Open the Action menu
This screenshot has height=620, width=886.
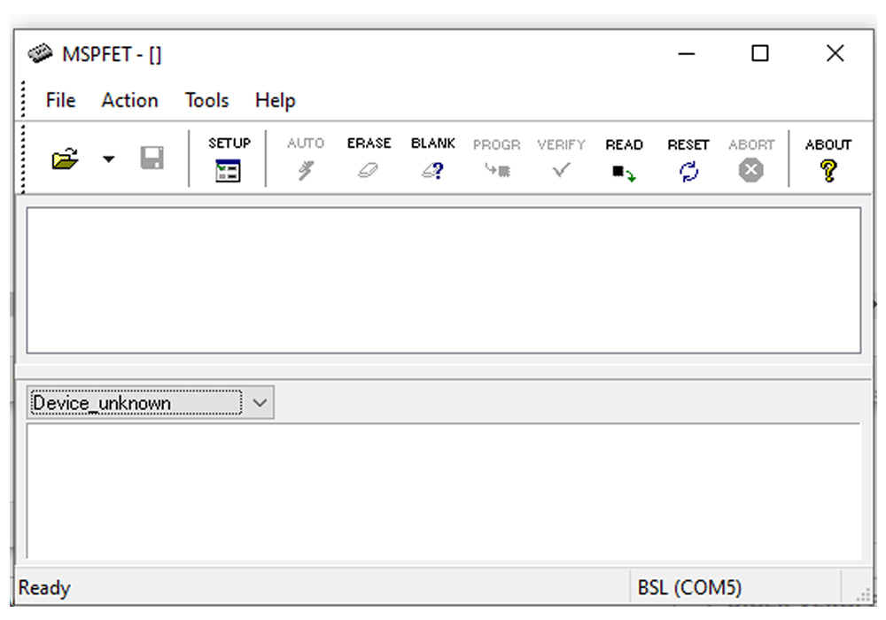pos(129,100)
